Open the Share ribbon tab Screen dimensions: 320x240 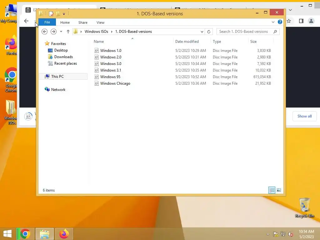pyautogui.click(x=83, y=22)
